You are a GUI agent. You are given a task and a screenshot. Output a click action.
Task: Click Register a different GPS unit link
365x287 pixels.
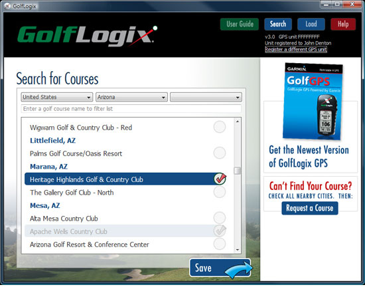[x=296, y=49]
